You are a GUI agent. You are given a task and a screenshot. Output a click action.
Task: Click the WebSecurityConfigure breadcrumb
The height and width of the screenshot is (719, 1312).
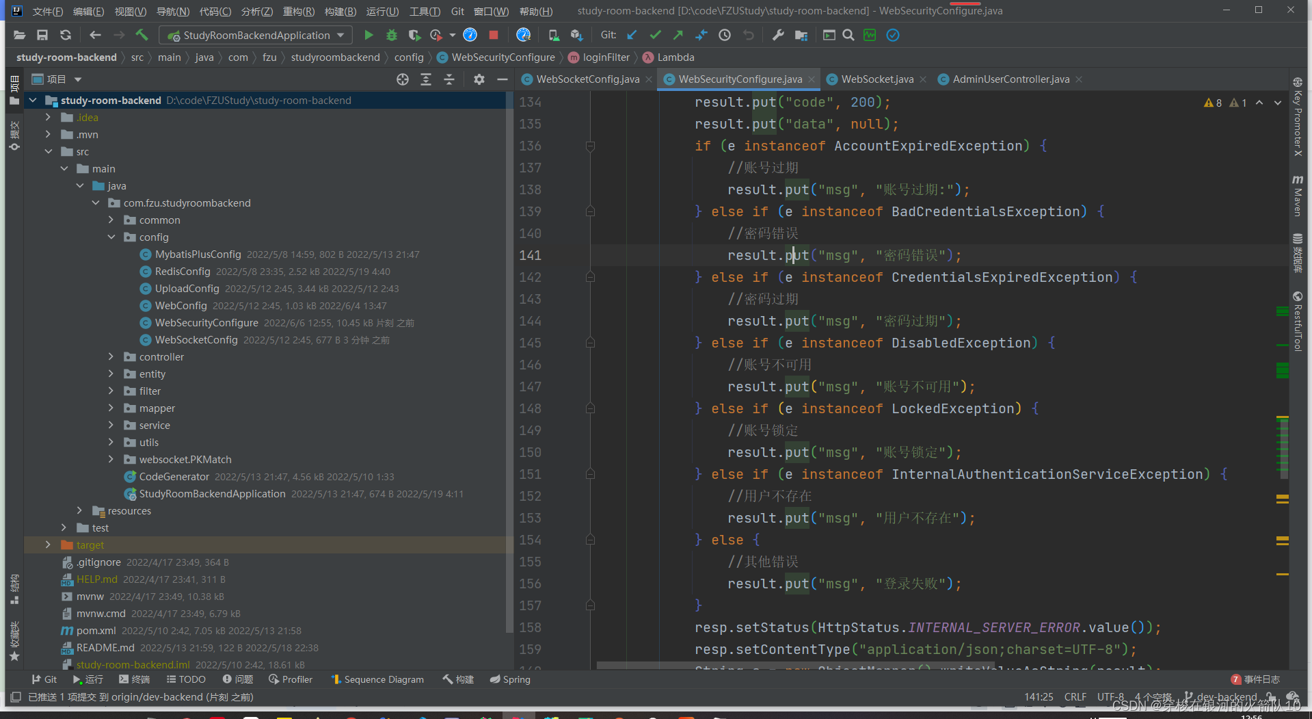tap(496, 57)
